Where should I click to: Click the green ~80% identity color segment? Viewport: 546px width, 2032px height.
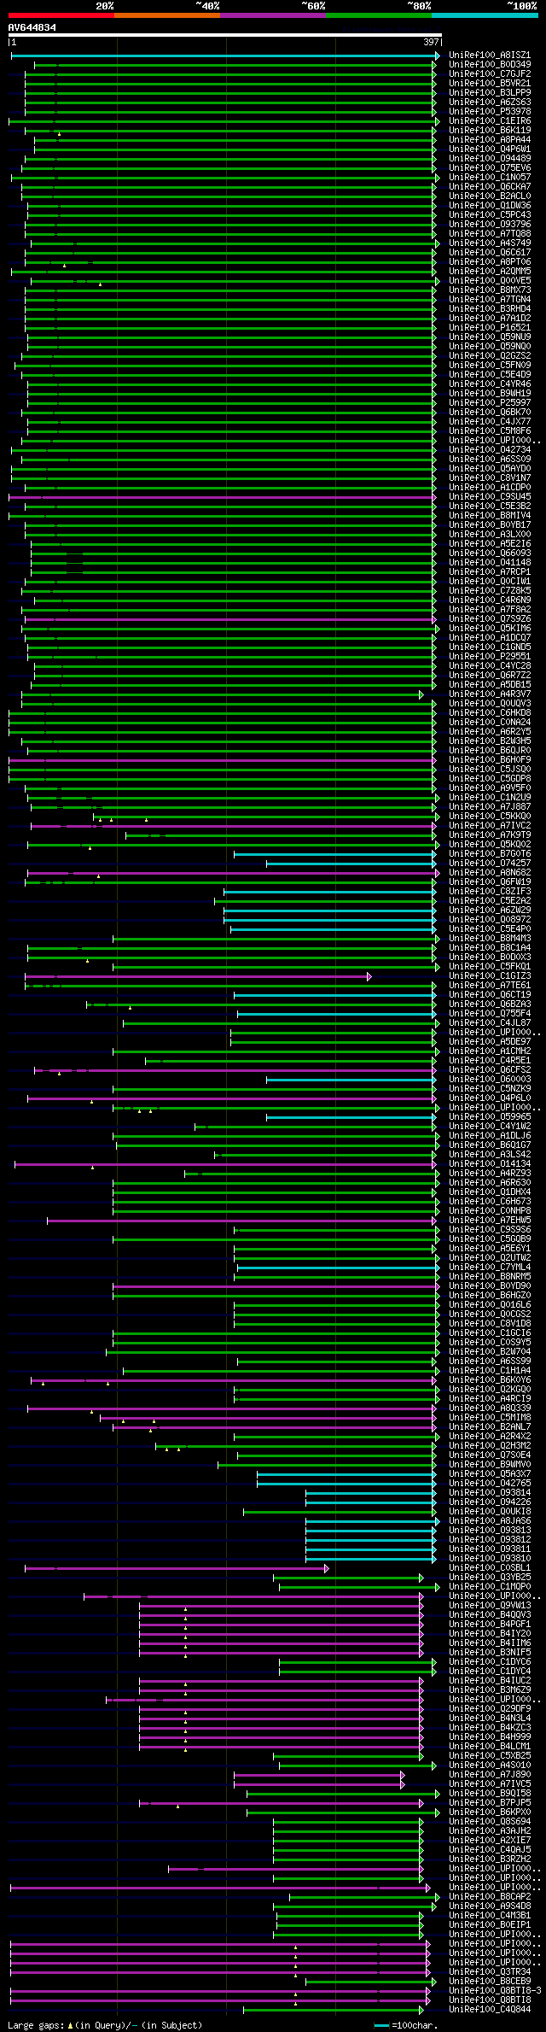pyautogui.click(x=379, y=15)
